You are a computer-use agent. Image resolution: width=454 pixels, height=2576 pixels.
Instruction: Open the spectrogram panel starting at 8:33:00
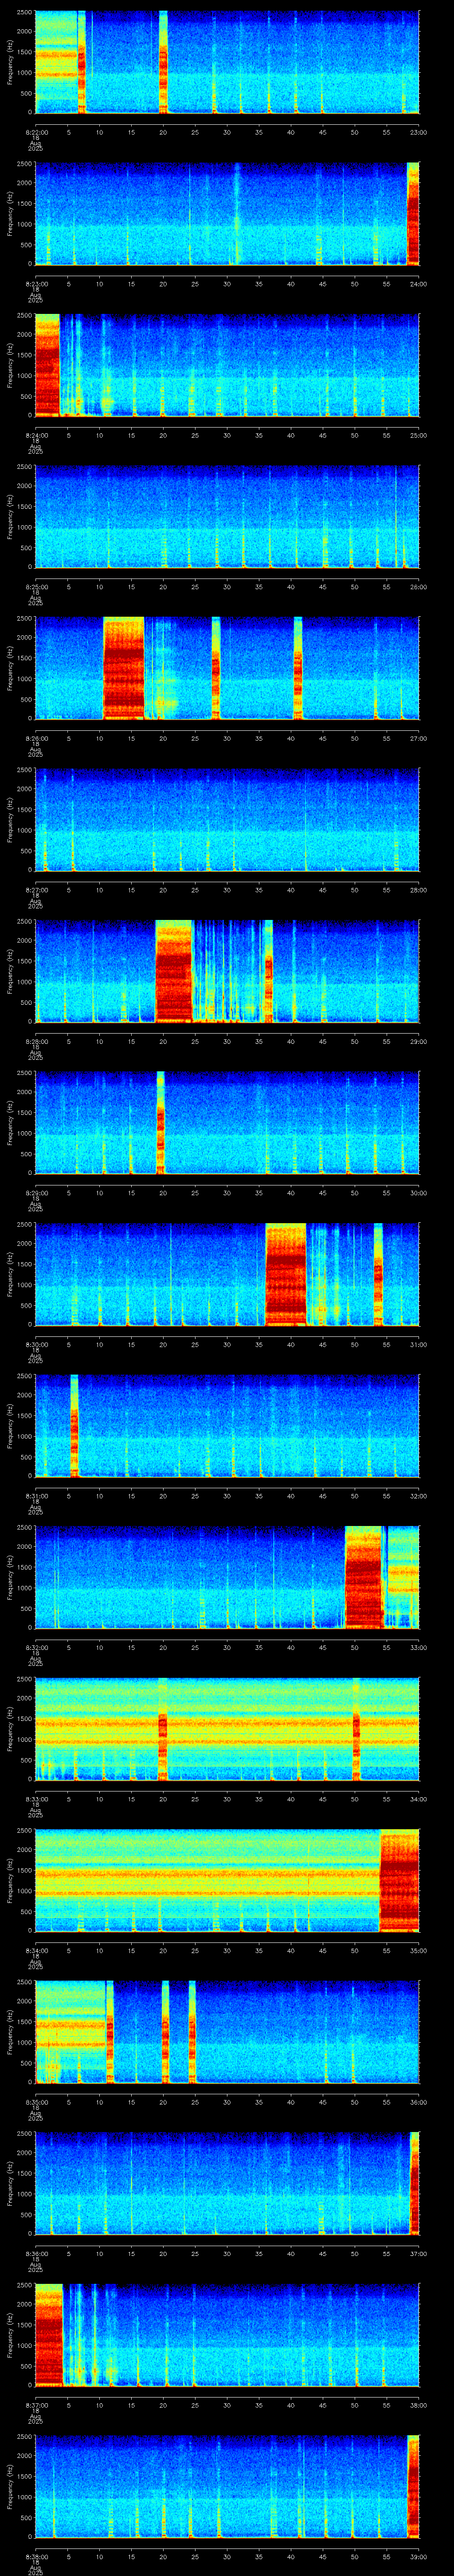tap(227, 1729)
